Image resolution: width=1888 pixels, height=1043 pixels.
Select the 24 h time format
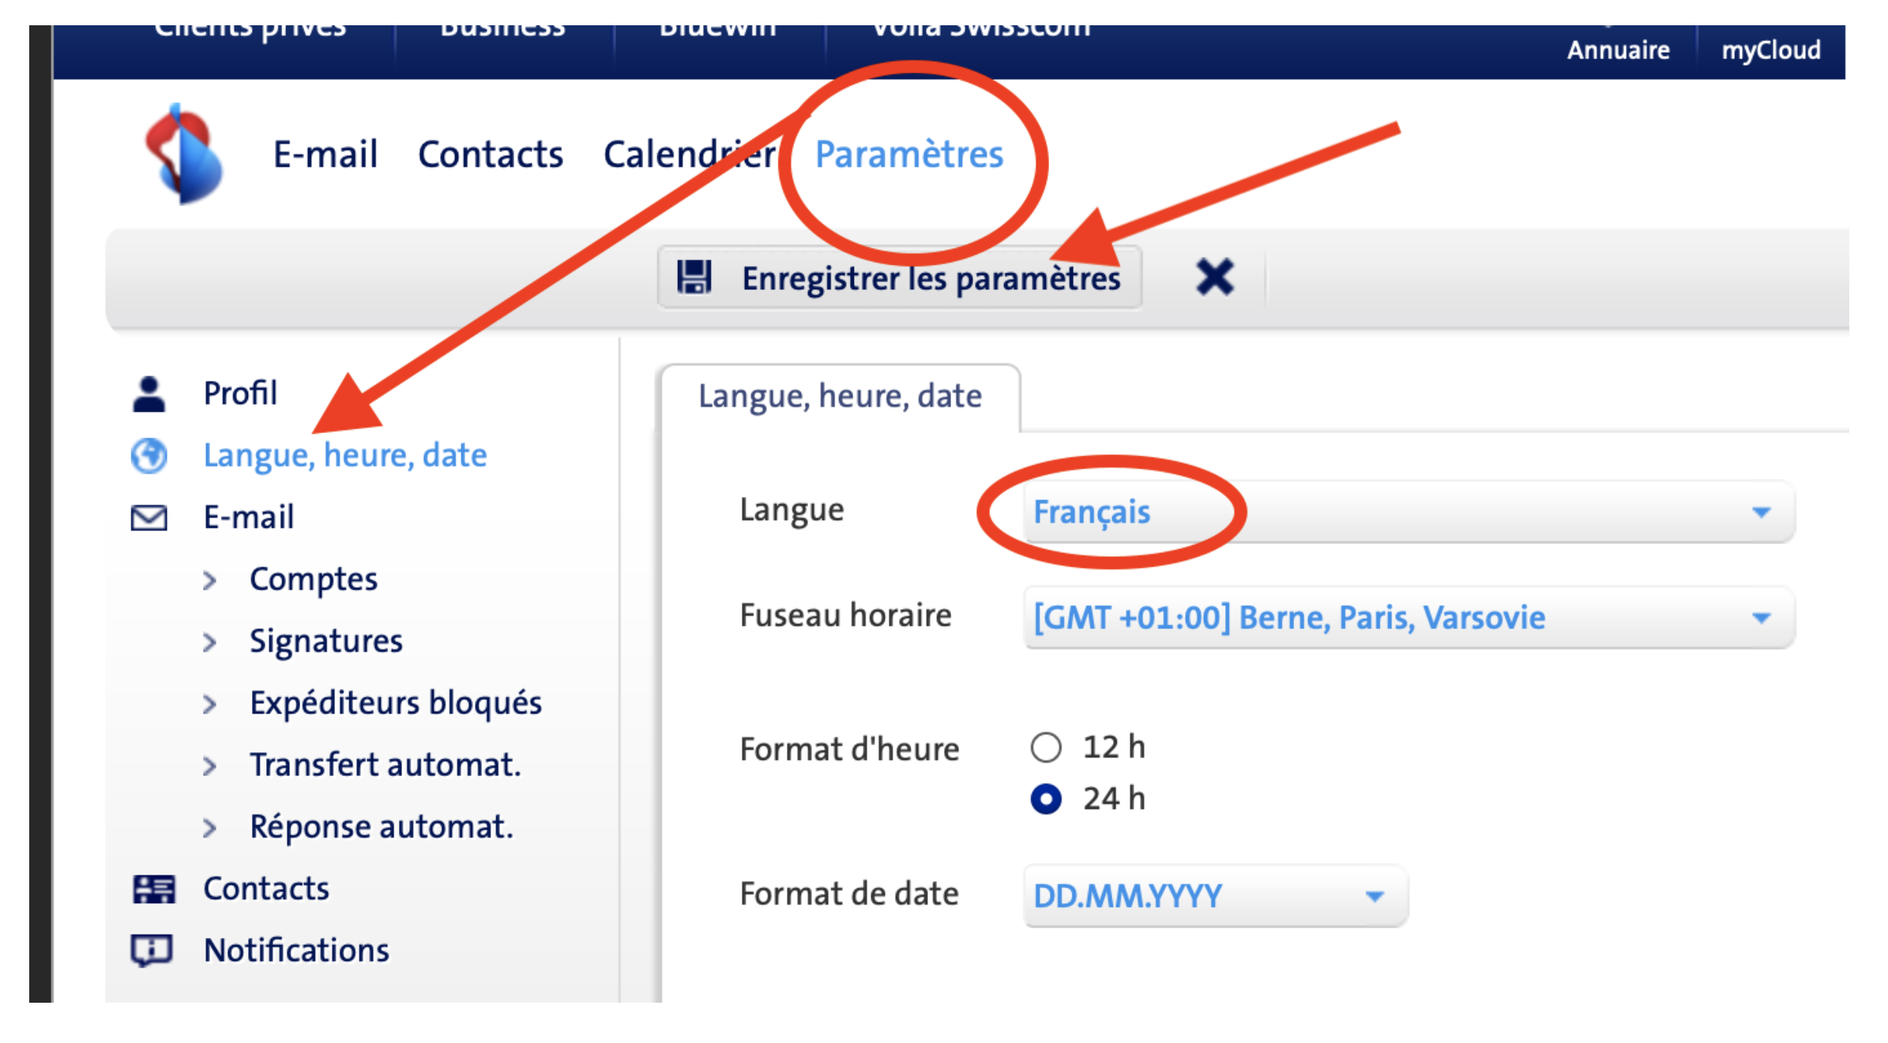pyautogui.click(x=1046, y=799)
